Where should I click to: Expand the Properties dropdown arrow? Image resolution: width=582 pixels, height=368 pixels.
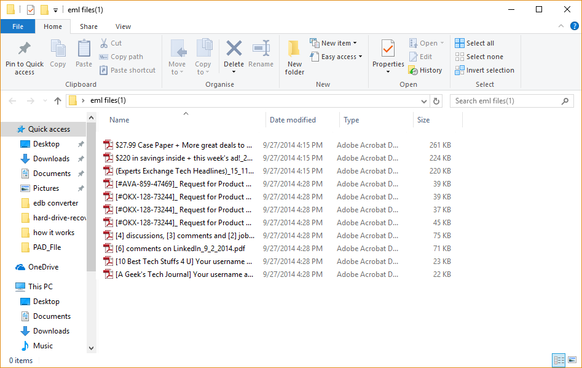pos(388,72)
